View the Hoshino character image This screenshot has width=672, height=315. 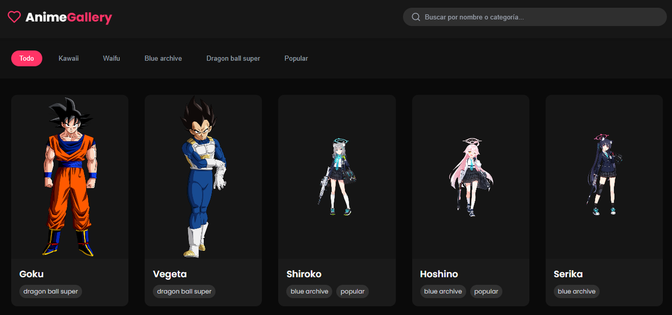click(470, 177)
